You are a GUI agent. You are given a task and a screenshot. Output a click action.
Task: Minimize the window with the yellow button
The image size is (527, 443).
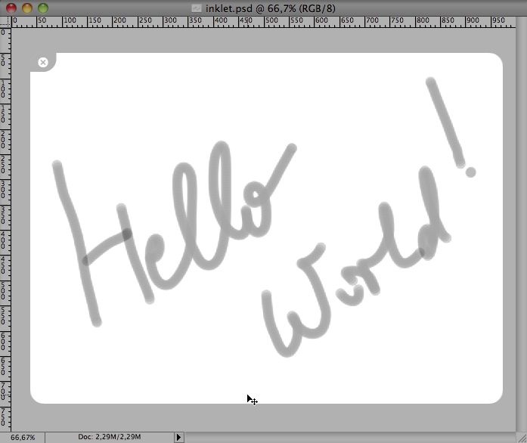tap(26, 8)
